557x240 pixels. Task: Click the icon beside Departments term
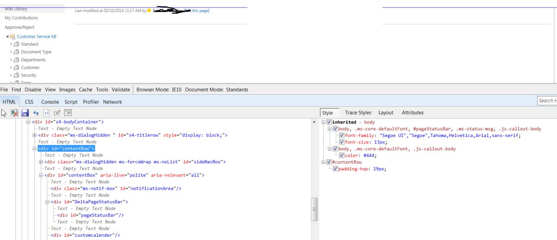coord(16,60)
